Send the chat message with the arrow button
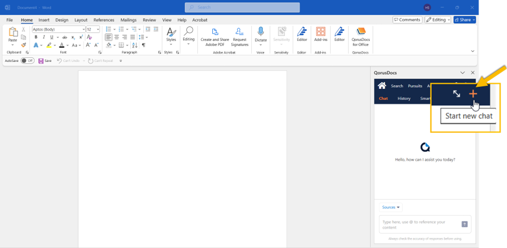507x248 pixels. (464, 224)
